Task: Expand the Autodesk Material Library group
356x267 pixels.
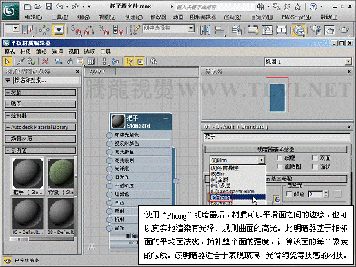Action: pos(41,127)
